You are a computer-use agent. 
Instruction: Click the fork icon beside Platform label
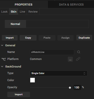pyautogui.click(x=4, y=59)
